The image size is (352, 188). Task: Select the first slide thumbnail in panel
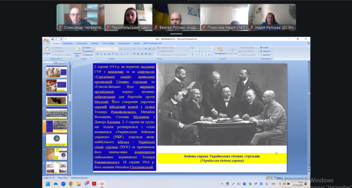pos(53,72)
